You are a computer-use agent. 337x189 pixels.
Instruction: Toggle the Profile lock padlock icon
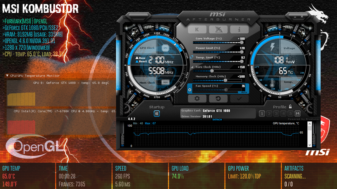pyautogui.click(x=290, y=106)
